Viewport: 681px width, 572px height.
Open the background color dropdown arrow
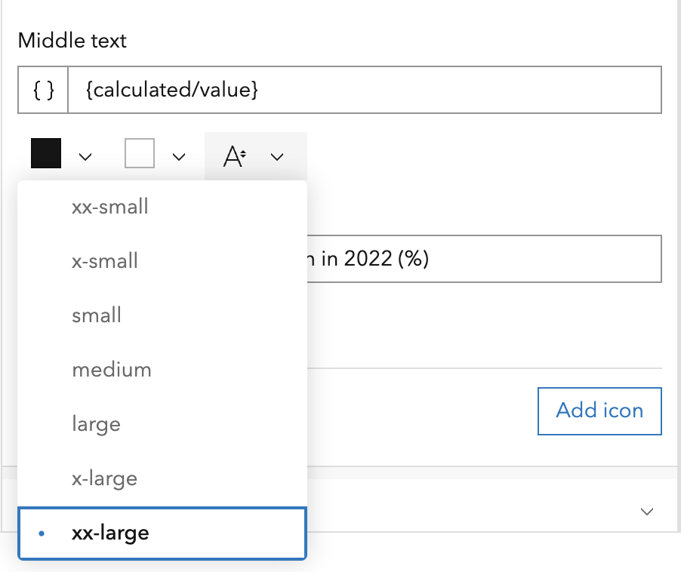(179, 156)
